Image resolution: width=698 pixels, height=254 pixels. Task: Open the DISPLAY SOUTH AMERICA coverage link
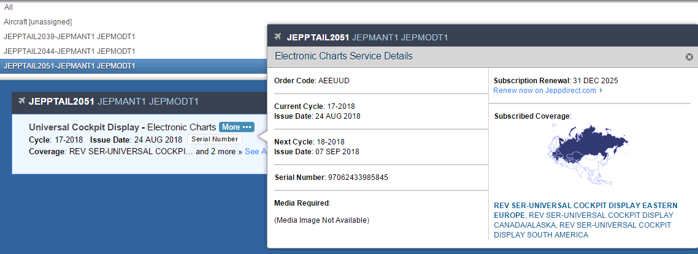[x=583, y=230]
